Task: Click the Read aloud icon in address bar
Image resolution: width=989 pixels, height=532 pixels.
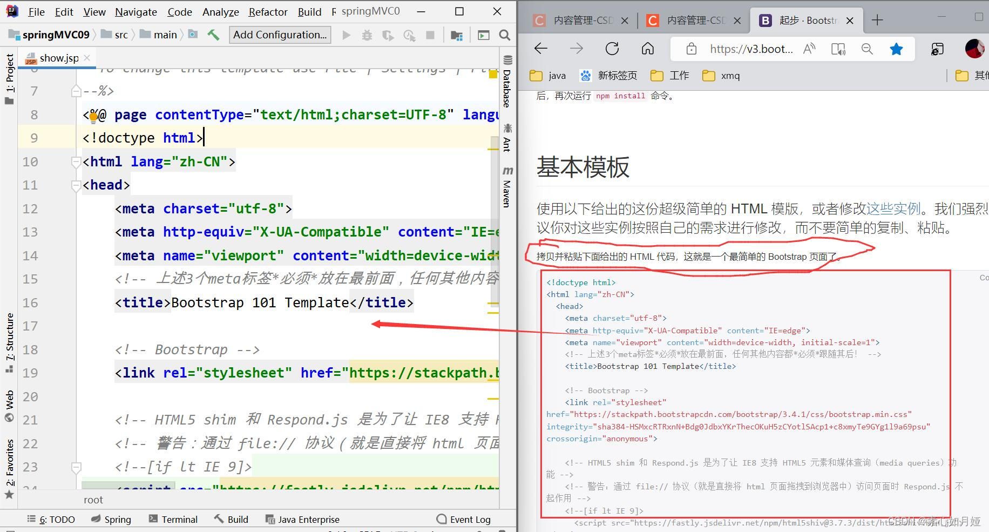Action: point(809,49)
